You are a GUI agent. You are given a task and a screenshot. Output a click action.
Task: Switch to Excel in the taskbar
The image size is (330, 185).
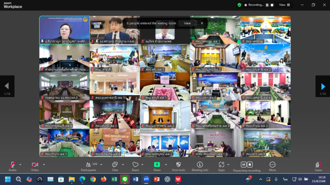click(x=114, y=179)
